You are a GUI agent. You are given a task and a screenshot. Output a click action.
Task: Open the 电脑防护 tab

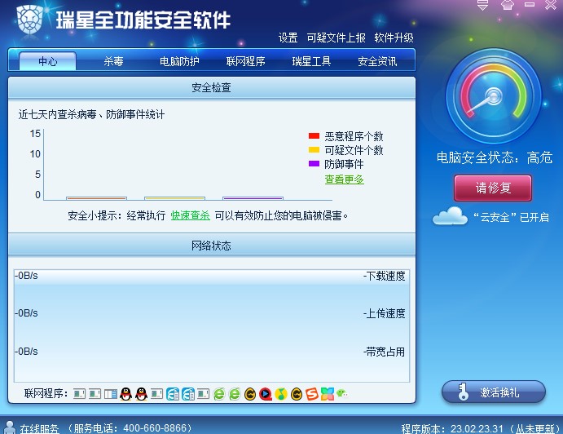point(178,61)
